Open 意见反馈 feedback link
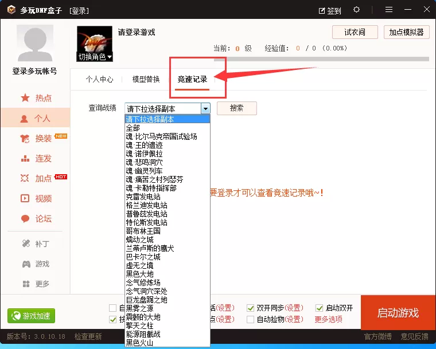436x349 pixels. [414, 336]
